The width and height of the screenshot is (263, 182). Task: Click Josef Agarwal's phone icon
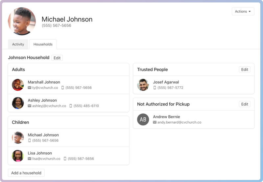[x=155, y=88]
